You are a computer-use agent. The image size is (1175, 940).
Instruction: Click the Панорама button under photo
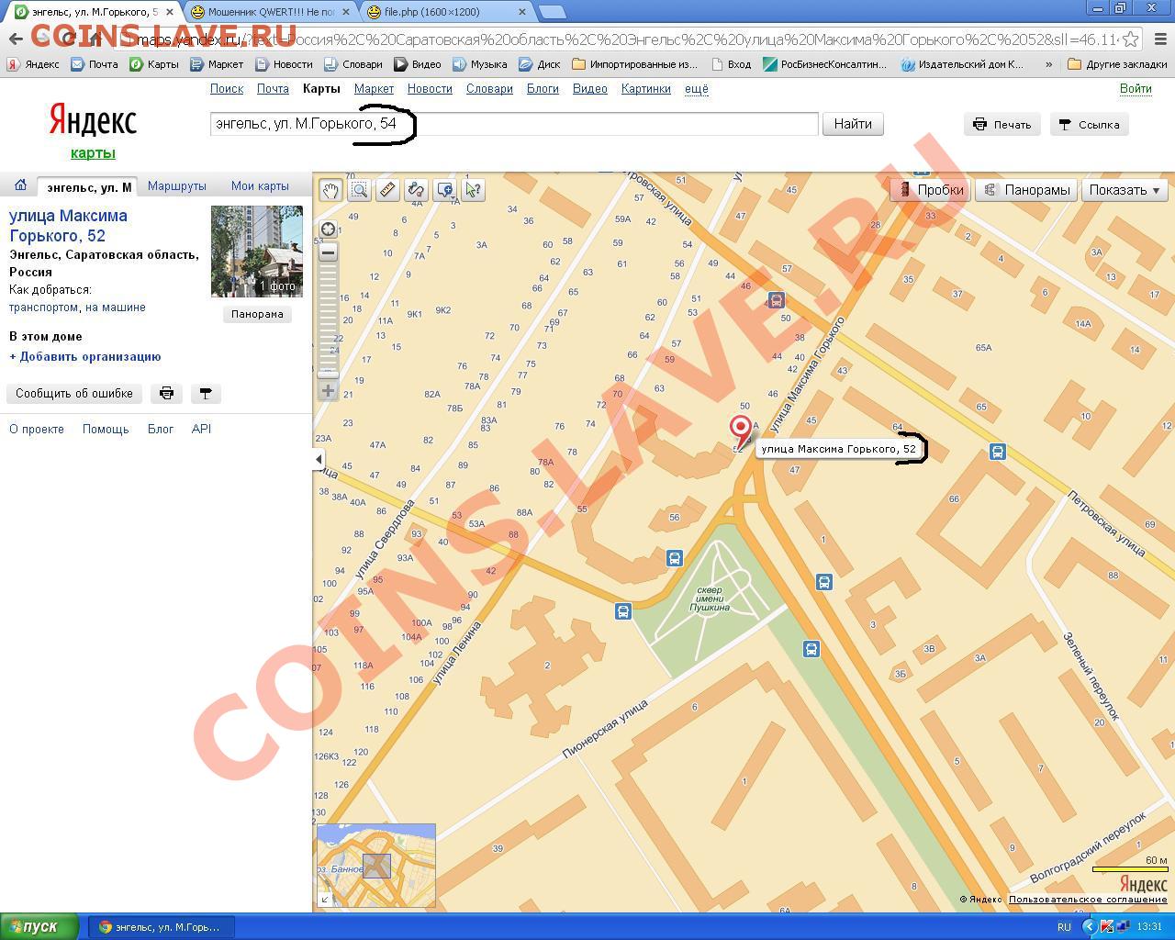pyautogui.click(x=257, y=314)
